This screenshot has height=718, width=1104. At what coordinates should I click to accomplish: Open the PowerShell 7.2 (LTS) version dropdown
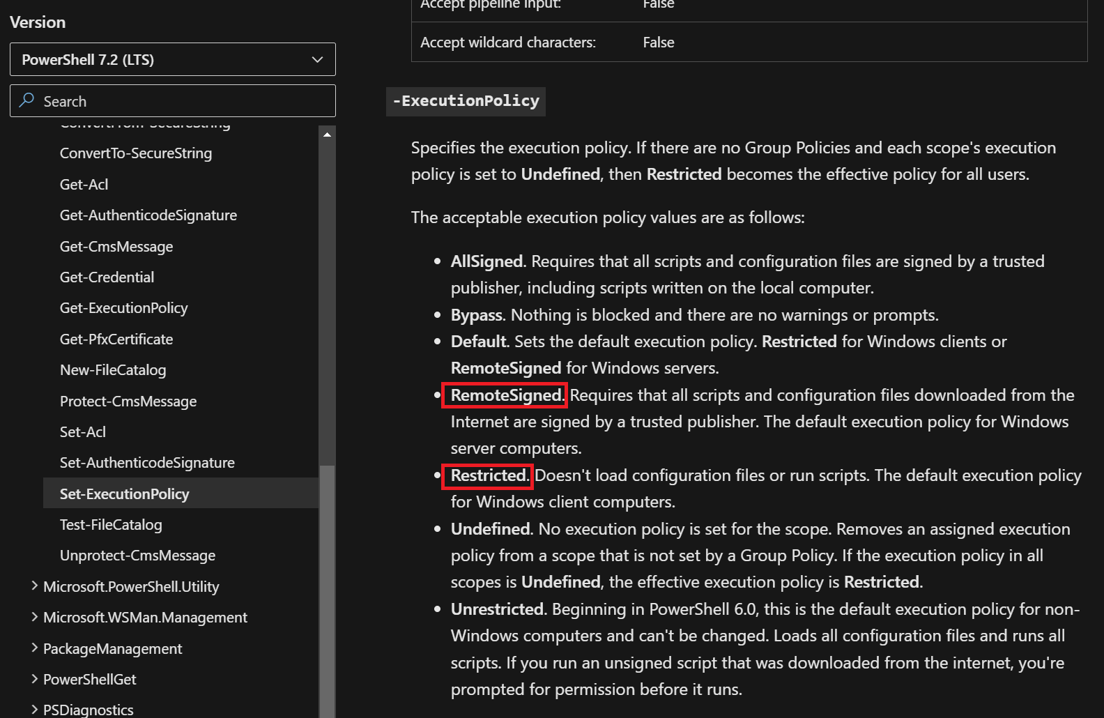coord(172,59)
